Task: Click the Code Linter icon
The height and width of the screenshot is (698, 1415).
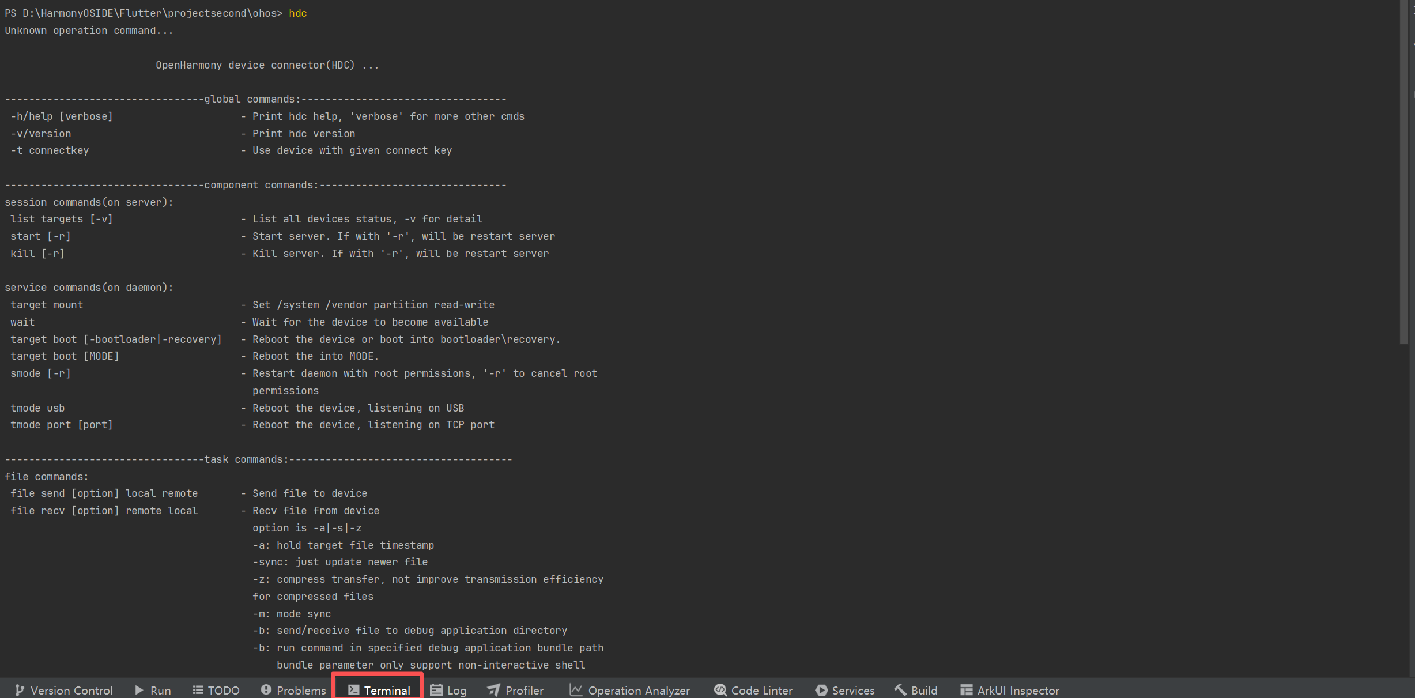Action: (720, 690)
